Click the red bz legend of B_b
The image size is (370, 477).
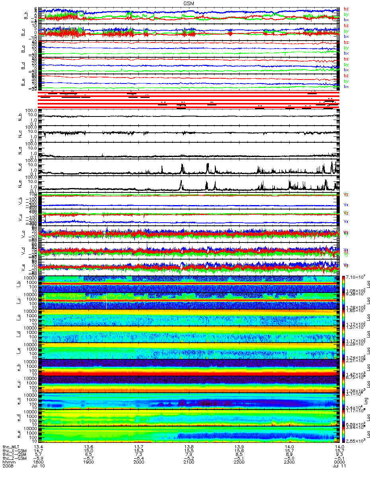(346, 9)
